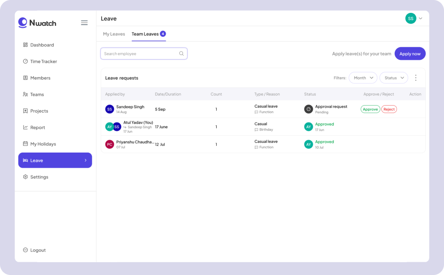The image size is (444, 275).
Task: Open Time Tracker from the sidebar
Action: pos(44,62)
